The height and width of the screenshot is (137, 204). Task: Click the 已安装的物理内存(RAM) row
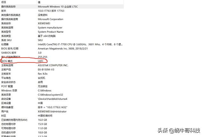[x=62, y=120]
